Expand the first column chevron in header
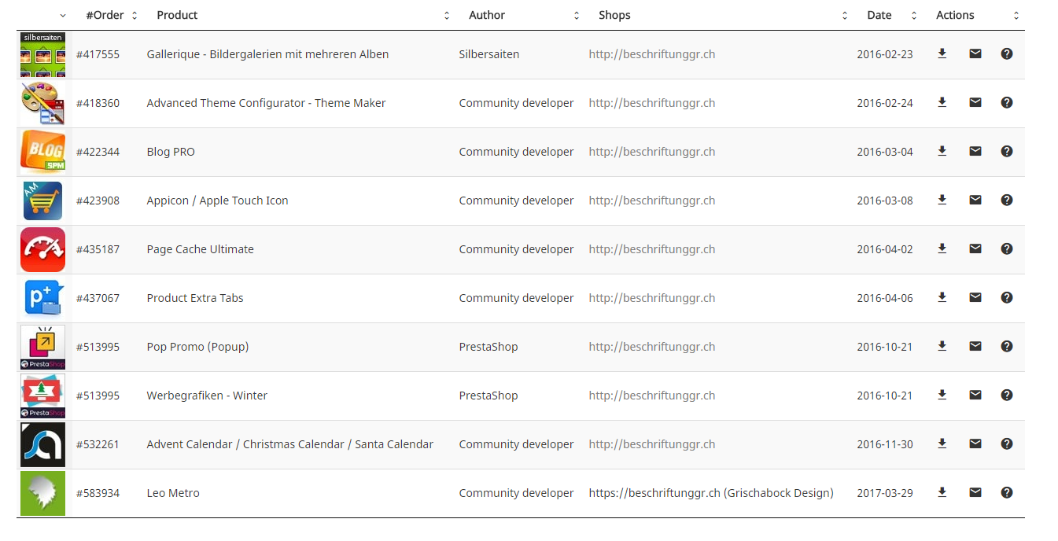Image resolution: width=1058 pixels, height=541 pixels. (63, 16)
